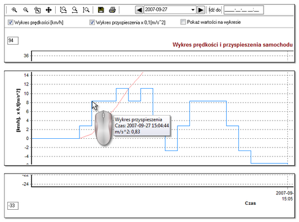Click the blue acceleration step line peak

(x=122, y=89)
